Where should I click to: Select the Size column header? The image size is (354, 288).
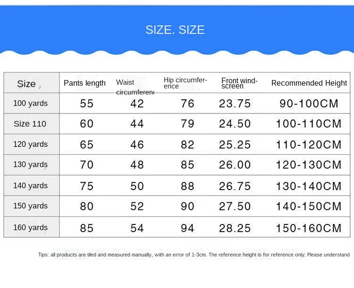[27, 84]
